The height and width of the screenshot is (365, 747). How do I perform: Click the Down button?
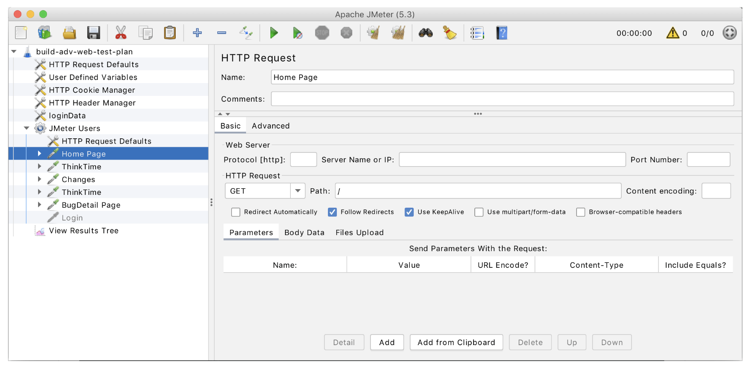pos(612,342)
